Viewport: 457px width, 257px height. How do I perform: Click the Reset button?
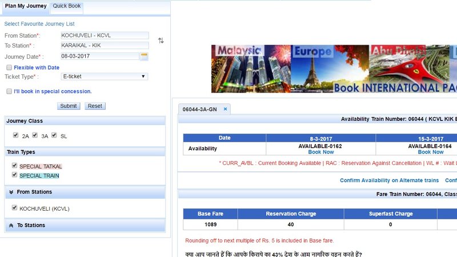tap(95, 106)
